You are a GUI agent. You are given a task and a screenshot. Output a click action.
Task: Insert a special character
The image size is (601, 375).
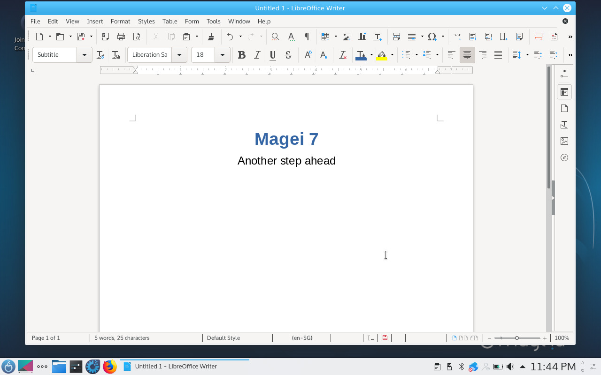coord(432,37)
